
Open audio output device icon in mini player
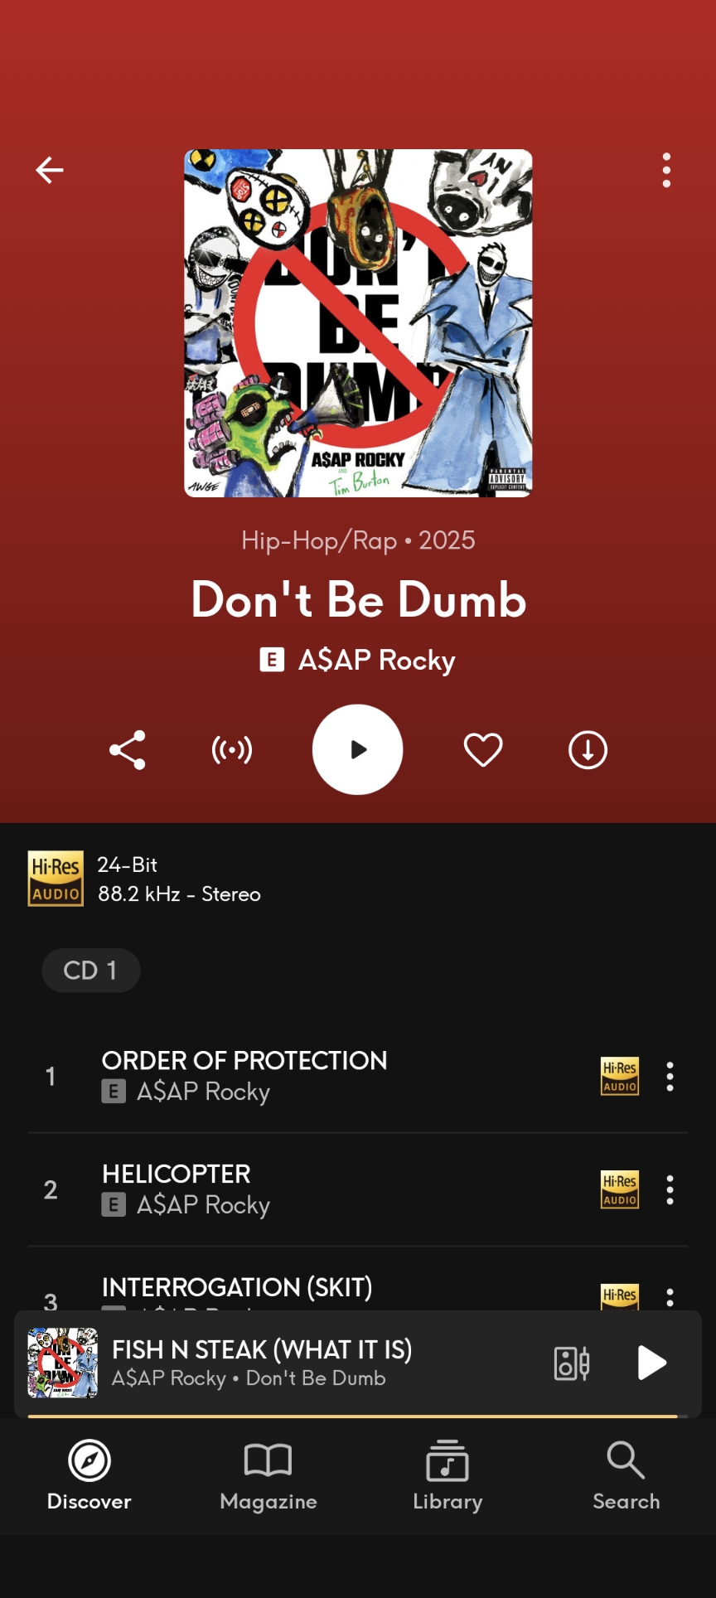pos(572,1363)
